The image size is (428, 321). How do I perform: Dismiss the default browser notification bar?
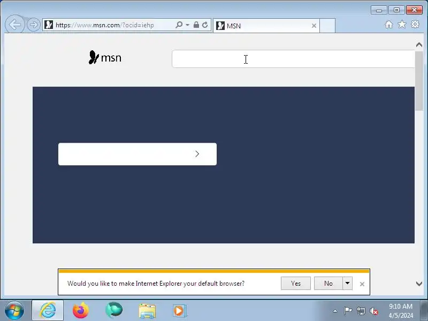click(x=362, y=284)
